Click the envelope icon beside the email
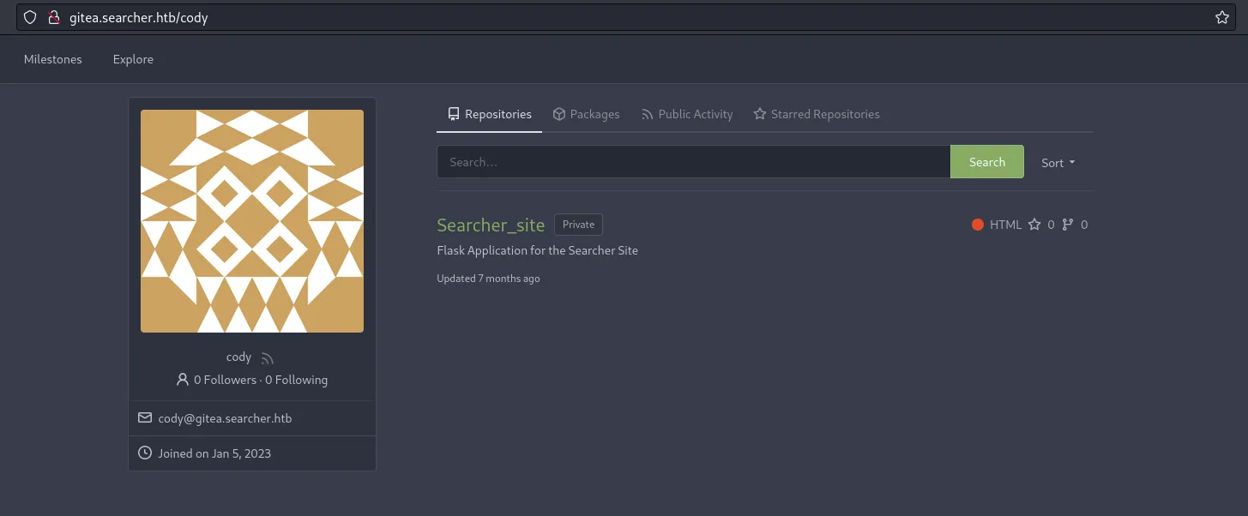This screenshot has width=1248, height=516. pyautogui.click(x=145, y=418)
